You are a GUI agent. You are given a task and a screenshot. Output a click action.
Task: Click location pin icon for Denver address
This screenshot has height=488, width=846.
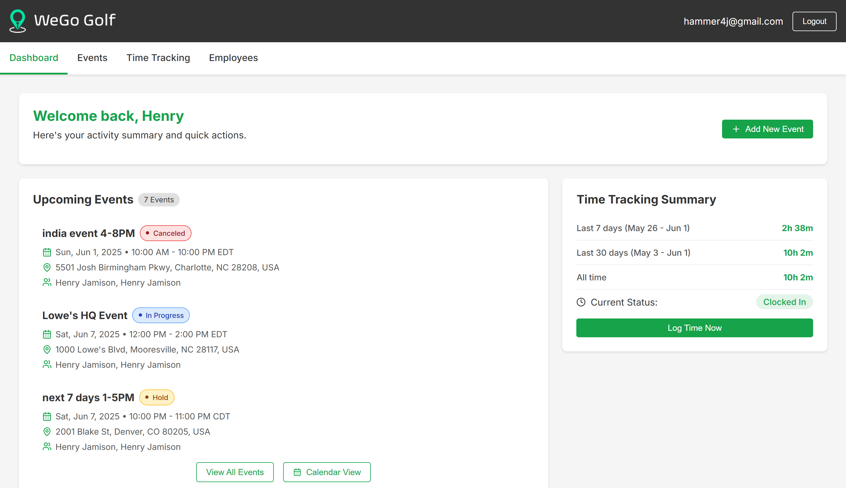click(47, 432)
